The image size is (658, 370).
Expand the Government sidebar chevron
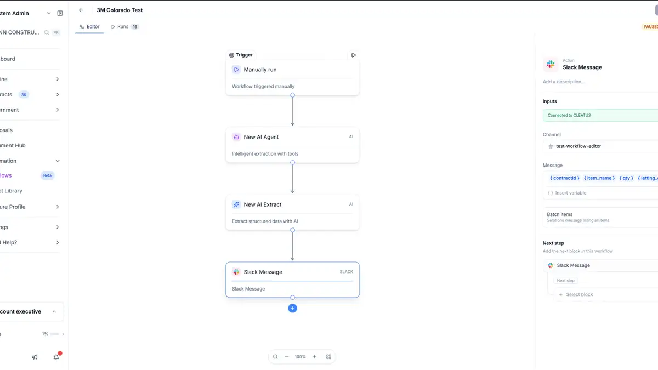tap(58, 110)
